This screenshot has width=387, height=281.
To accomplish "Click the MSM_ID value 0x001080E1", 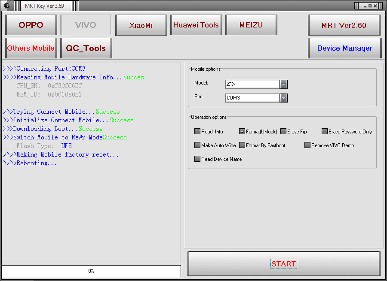I will (x=64, y=94).
